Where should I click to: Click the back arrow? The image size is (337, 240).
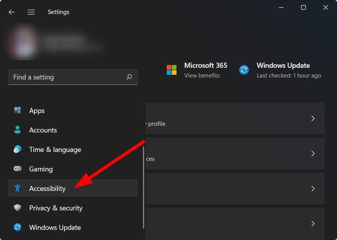point(11,12)
